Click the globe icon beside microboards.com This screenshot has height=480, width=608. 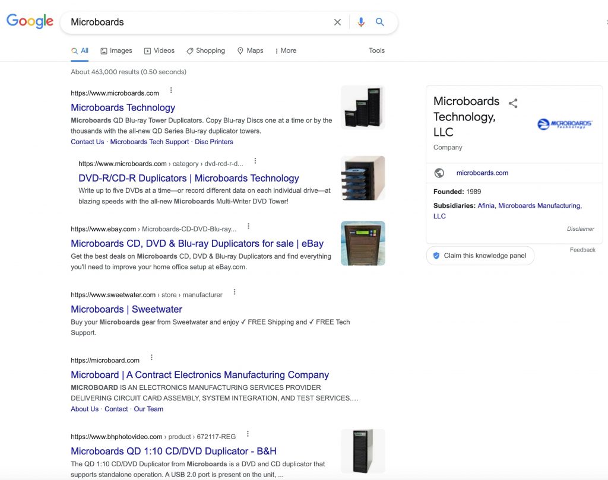tap(439, 173)
